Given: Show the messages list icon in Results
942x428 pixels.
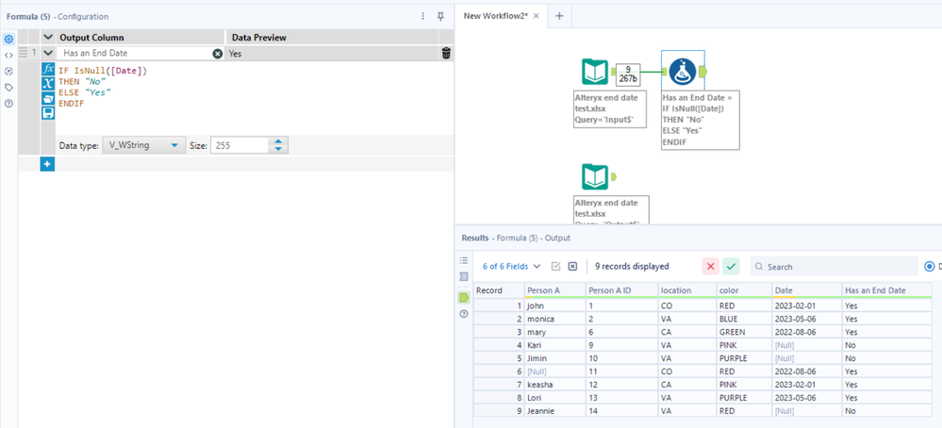Looking at the screenshot, I should pyautogui.click(x=463, y=260).
